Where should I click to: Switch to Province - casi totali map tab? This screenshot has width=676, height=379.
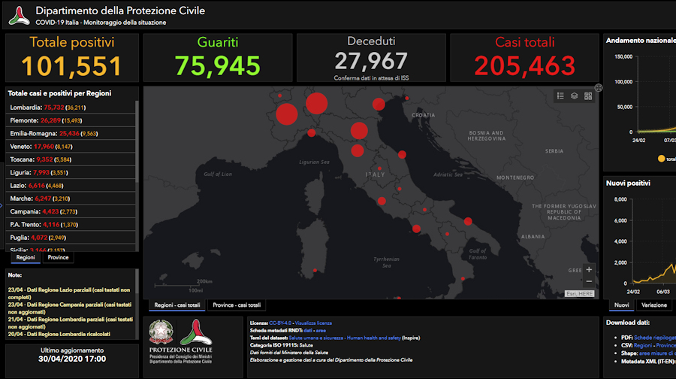click(237, 305)
